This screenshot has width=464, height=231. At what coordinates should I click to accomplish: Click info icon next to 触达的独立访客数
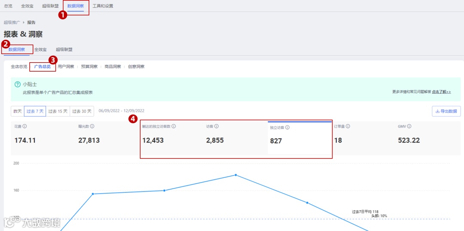(174, 126)
